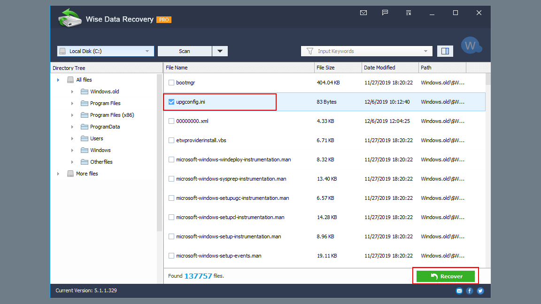The width and height of the screenshot is (541, 304).
Task: Sort by the Date Modified column header
Action: [390, 68]
